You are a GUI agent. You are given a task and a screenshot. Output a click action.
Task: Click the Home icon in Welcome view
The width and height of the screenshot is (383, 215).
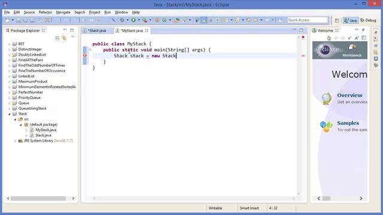(329, 38)
